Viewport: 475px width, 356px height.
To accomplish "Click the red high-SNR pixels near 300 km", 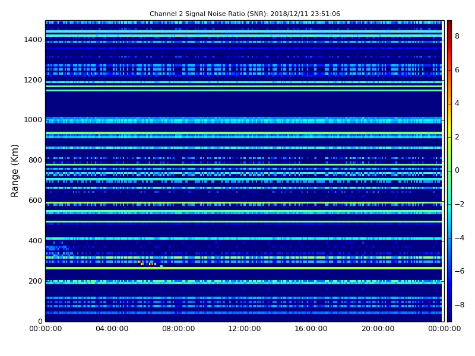I will pyautogui.click(x=151, y=264).
